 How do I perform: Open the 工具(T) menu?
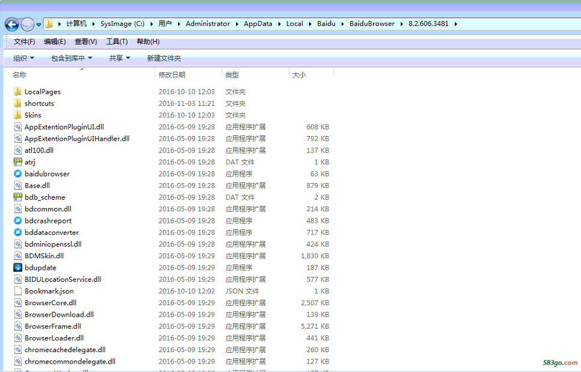coord(117,42)
